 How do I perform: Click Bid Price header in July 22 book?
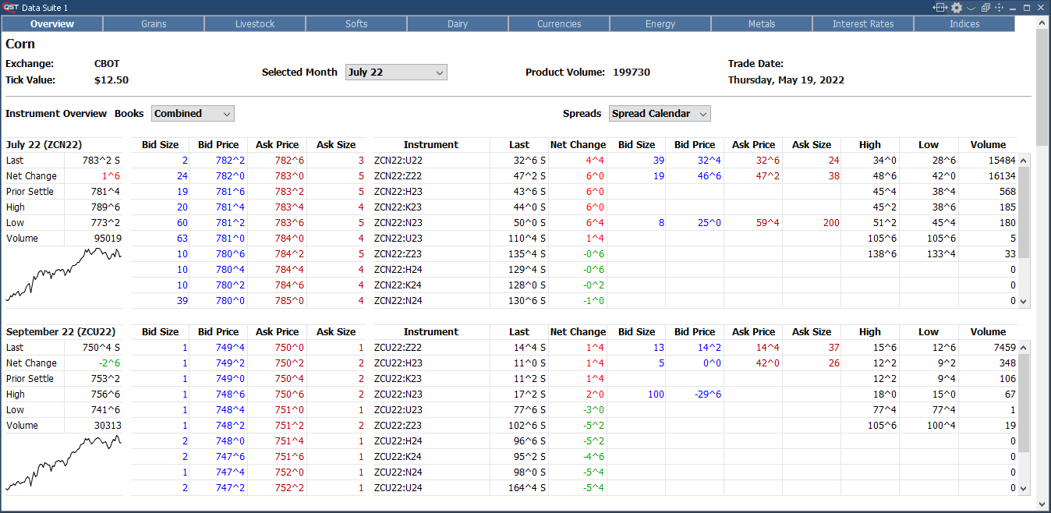point(218,144)
